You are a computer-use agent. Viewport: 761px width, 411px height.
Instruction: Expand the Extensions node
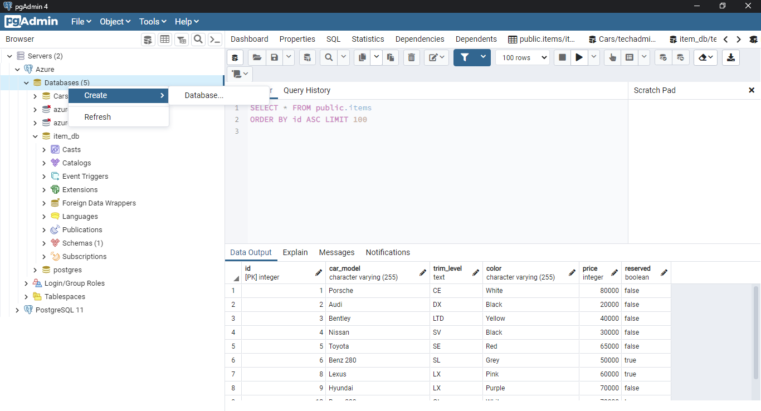44,189
